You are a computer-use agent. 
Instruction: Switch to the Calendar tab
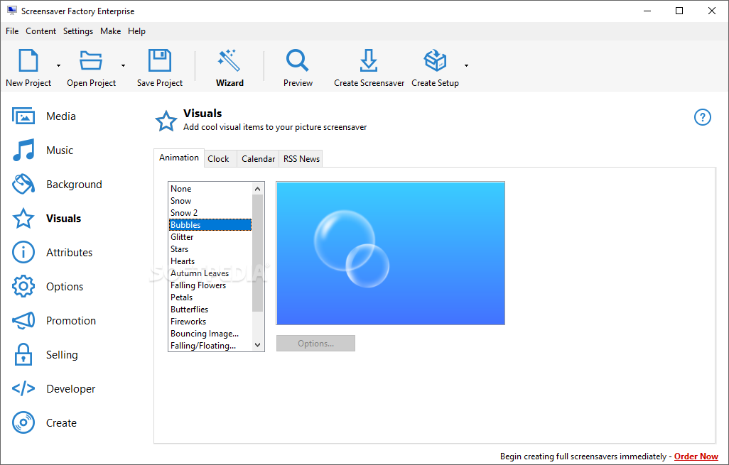tap(258, 159)
